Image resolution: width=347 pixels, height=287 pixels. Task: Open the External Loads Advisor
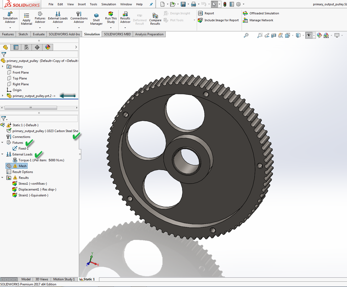click(58, 18)
